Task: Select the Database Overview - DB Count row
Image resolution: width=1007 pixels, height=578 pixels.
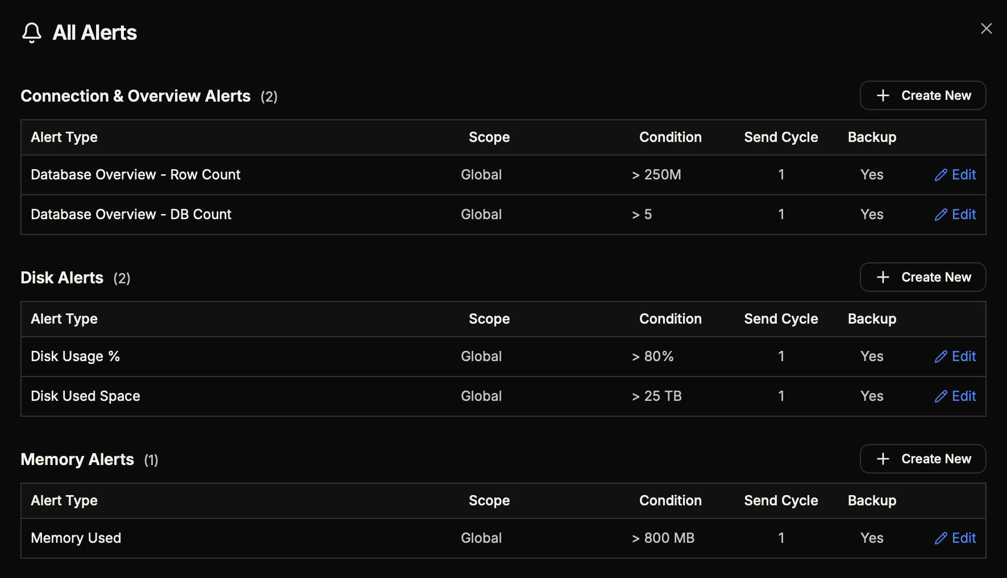Action: click(131, 215)
